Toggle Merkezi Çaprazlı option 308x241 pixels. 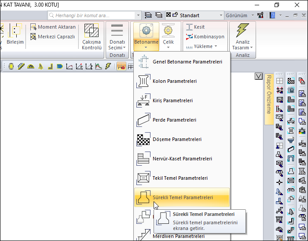[x=53, y=37]
